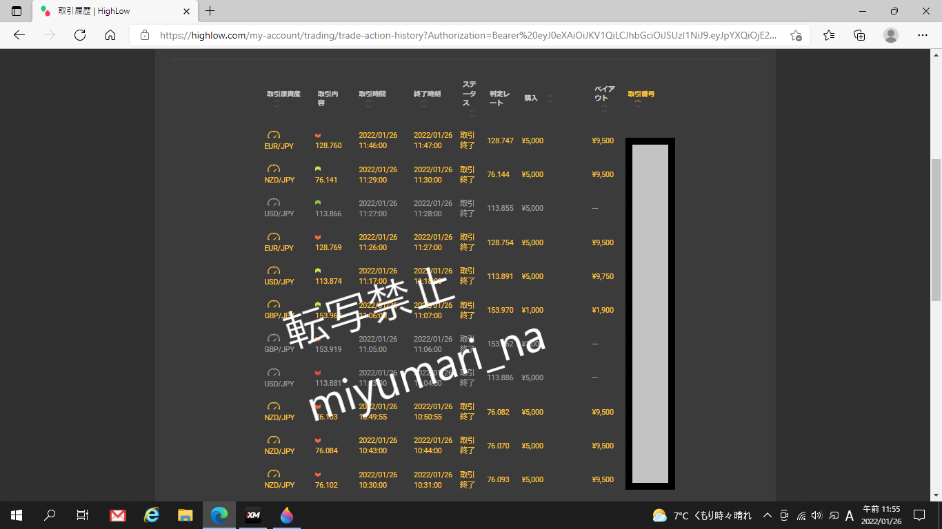Open weather widget showing 7°C
The image size is (942, 529).
point(702,515)
